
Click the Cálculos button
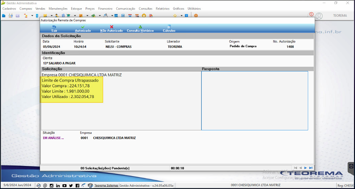click(169, 29)
